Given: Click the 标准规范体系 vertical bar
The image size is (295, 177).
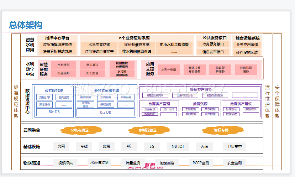Looking at the screenshot, I should click(x=16, y=102).
